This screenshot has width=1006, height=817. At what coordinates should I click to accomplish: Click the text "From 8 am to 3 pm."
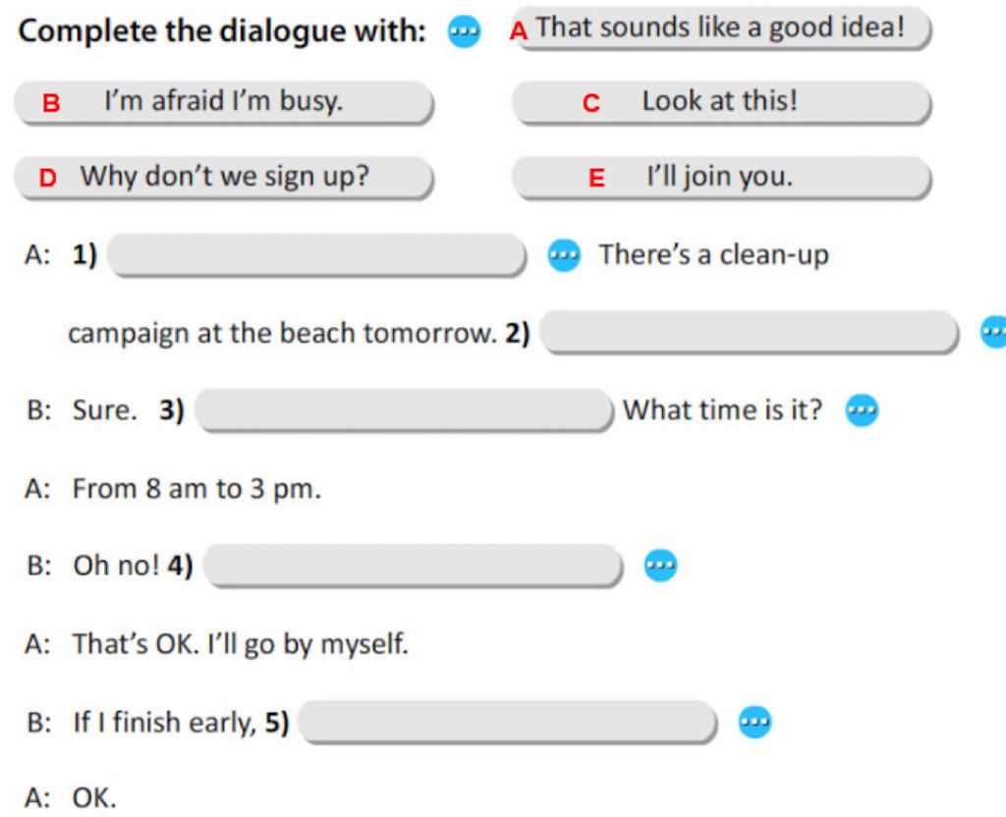click(x=196, y=489)
